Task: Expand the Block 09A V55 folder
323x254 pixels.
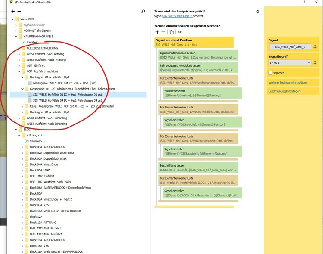Action: 22,205
